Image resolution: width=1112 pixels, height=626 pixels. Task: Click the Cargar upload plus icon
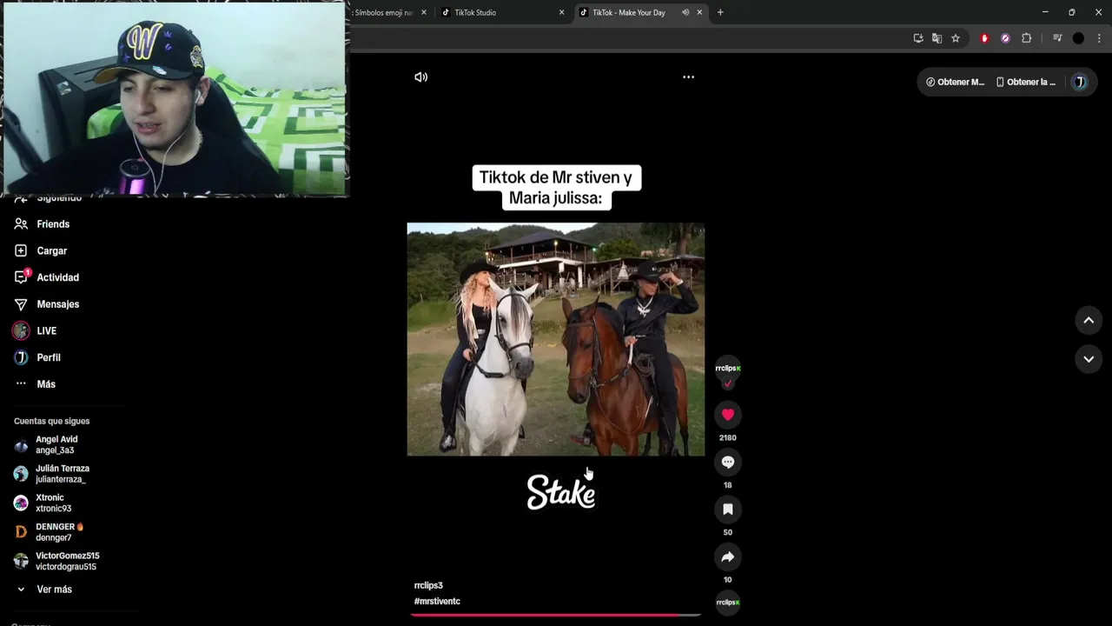click(x=21, y=250)
